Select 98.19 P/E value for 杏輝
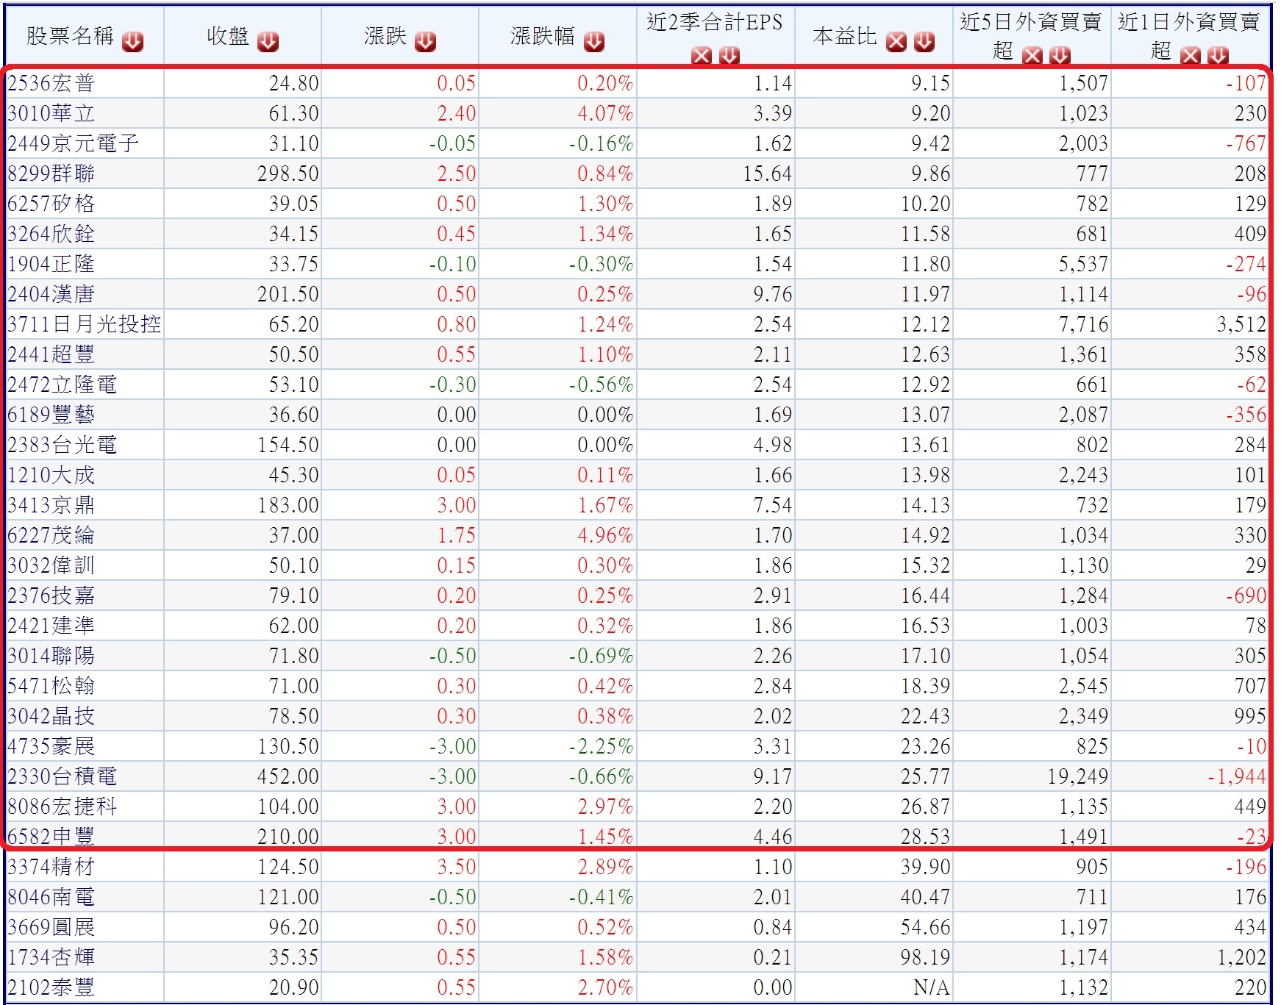This screenshot has width=1281, height=1005. coord(926,957)
